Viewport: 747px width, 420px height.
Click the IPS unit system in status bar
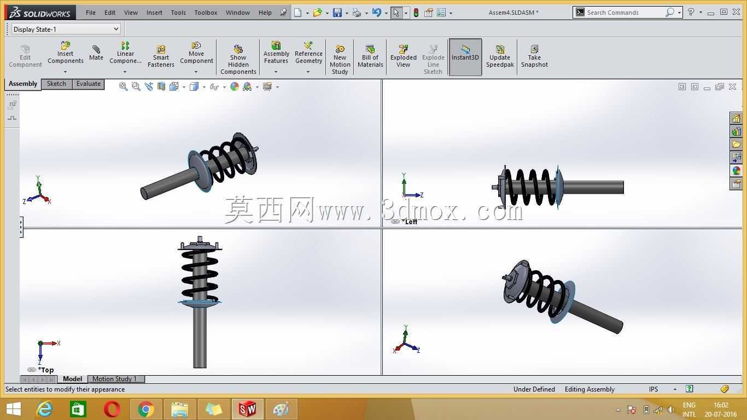653,389
